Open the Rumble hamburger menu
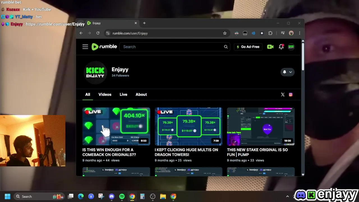The height and width of the screenshot is (202, 359). 85,47
